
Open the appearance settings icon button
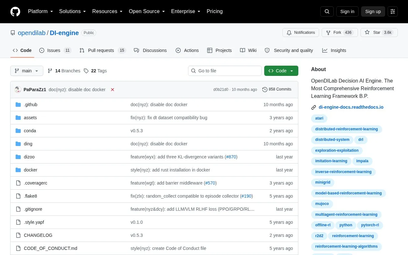[x=393, y=11]
